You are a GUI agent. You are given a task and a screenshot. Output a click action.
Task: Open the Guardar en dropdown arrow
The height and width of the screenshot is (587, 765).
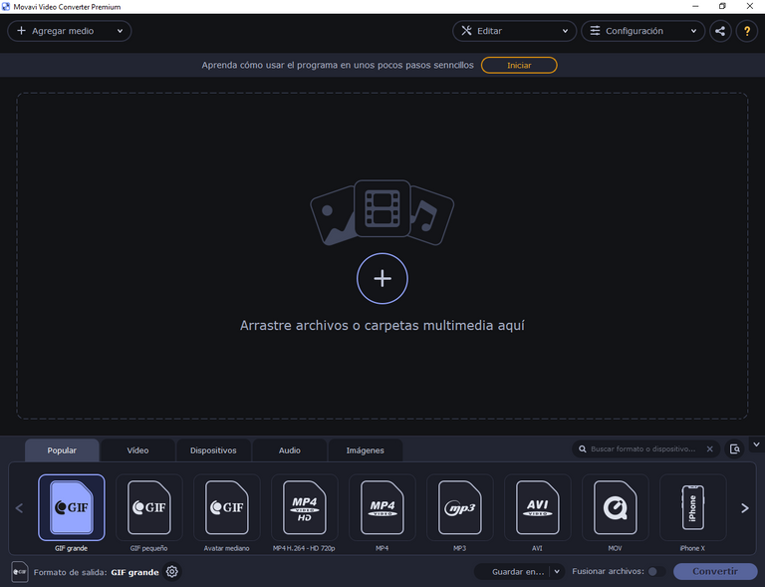[557, 571]
